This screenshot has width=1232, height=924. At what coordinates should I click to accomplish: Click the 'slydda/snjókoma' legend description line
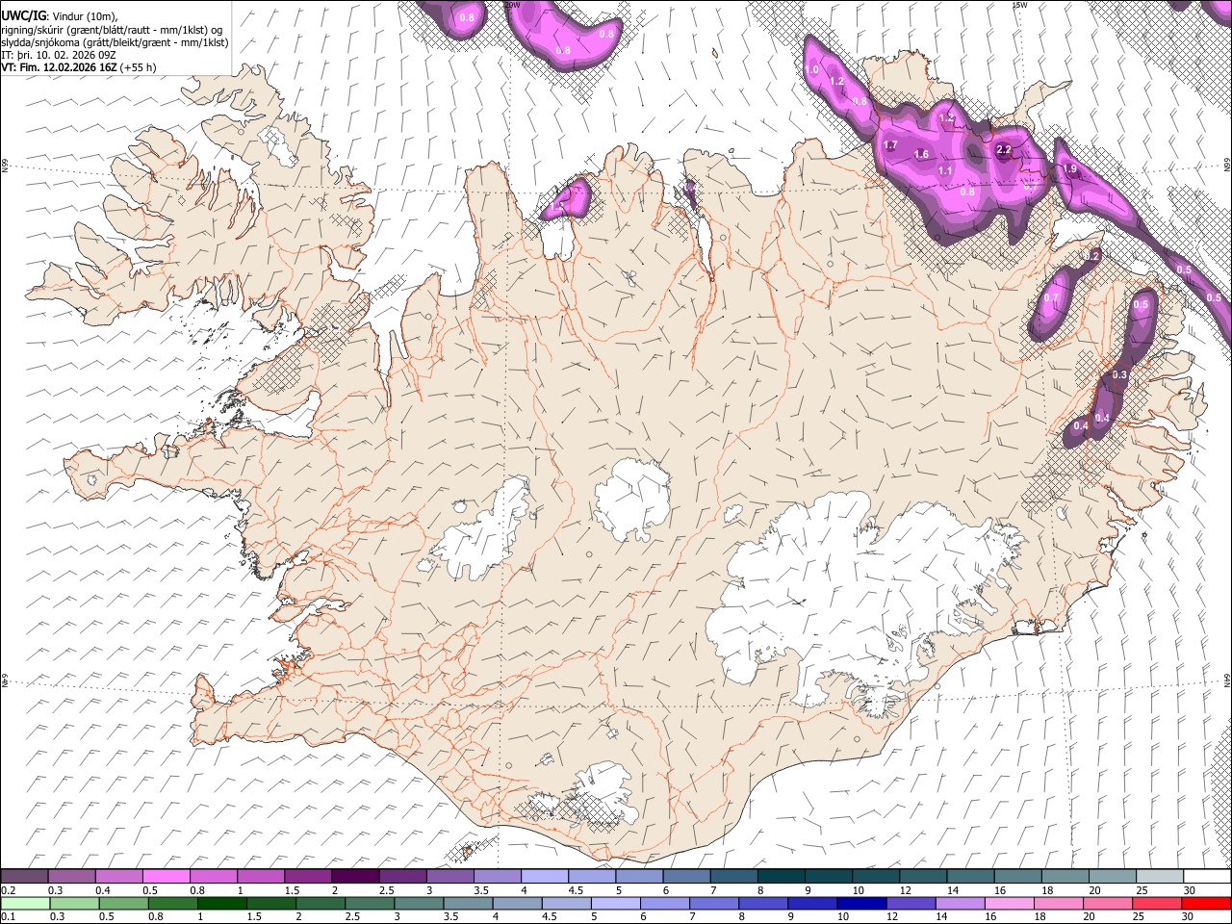pos(115,42)
